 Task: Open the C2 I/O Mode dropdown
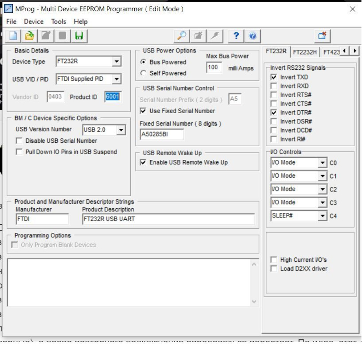point(322,189)
